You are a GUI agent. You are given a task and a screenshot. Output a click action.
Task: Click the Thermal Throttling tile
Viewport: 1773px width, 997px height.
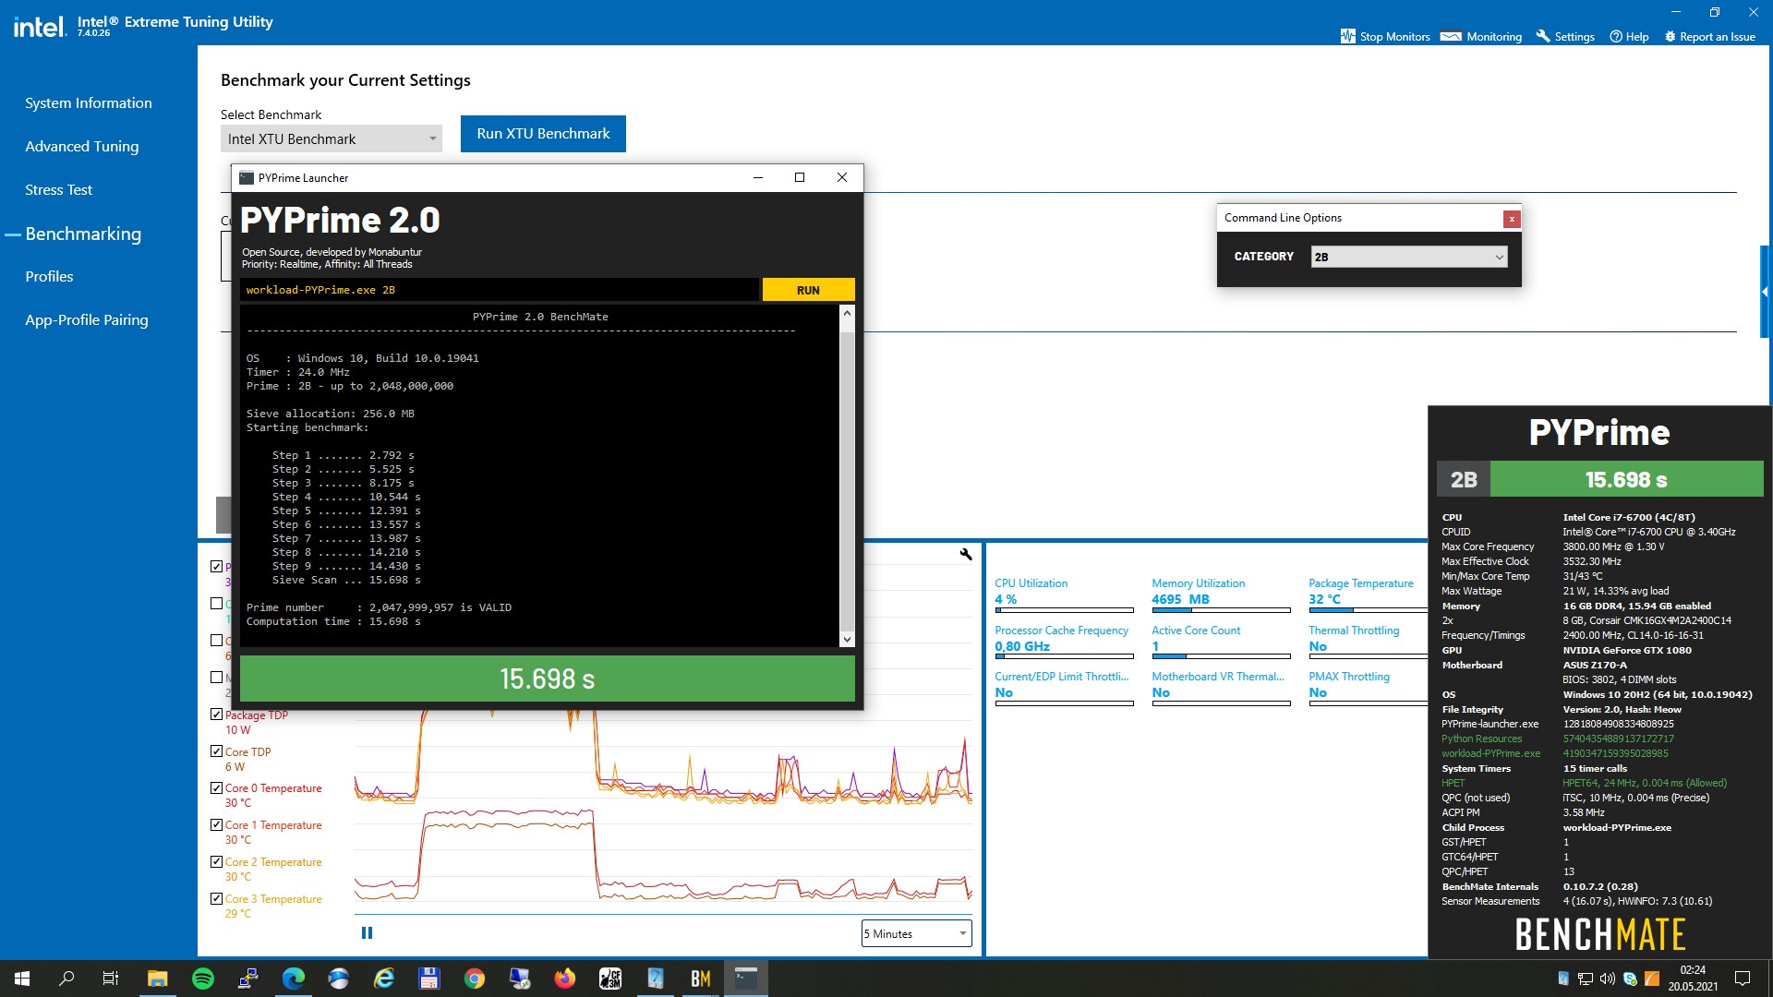point(1368,643)
